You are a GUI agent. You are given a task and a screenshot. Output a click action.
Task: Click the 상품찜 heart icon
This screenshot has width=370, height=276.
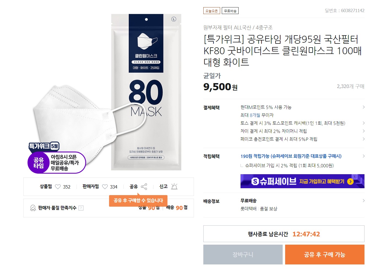[58, 187]
